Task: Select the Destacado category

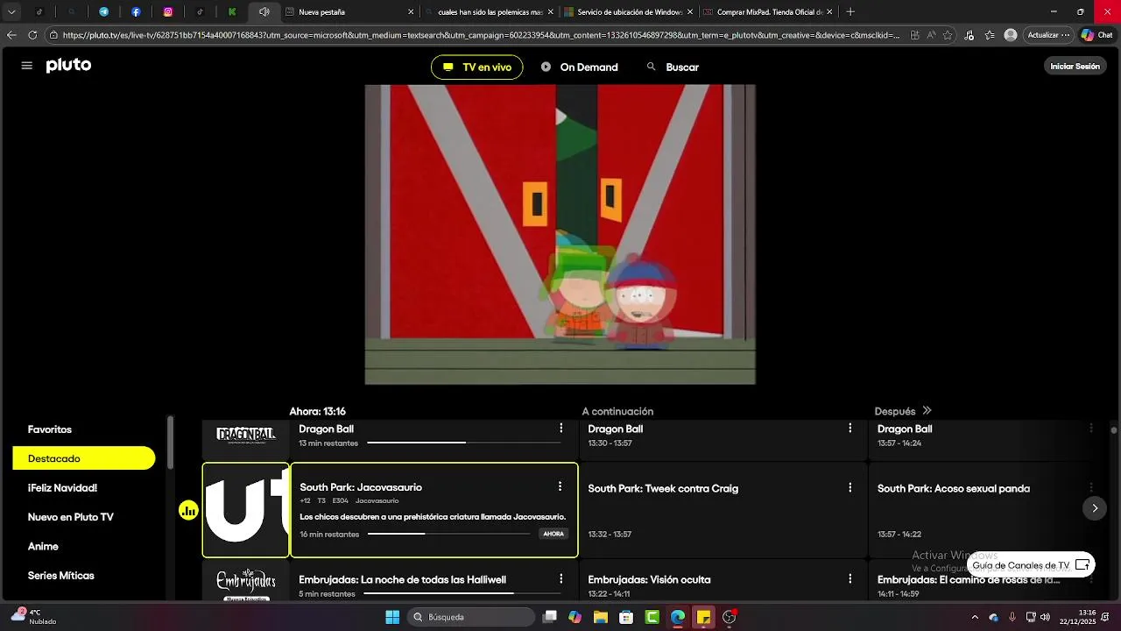Action: click(83, 458)
